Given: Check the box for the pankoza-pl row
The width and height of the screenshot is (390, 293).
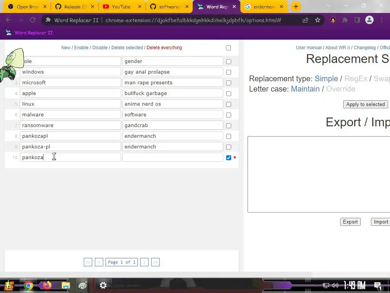Looking at the screenshot, I should click(x=229, y=147).
